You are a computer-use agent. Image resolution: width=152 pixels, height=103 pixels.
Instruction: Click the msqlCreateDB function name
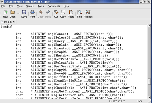pyautogui.click(x=59, y=48)
